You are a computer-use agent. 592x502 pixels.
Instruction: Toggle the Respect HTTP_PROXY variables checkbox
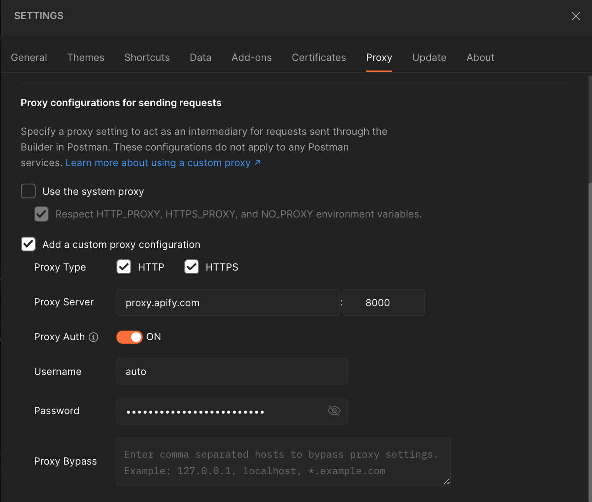click(x=41, y=214)
